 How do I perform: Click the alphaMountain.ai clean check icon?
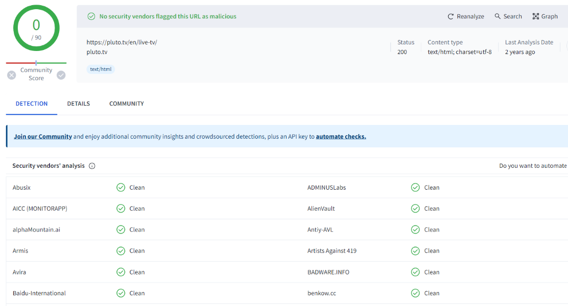tap(121, 229)
